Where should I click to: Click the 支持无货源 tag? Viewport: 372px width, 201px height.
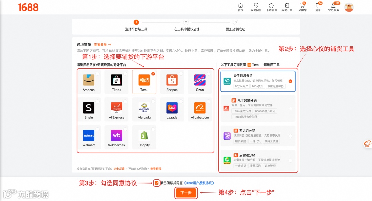click(271, 141)
